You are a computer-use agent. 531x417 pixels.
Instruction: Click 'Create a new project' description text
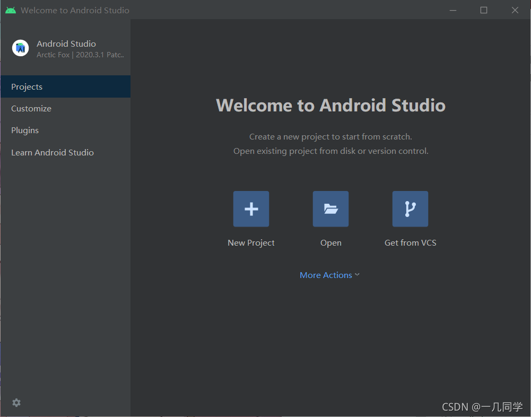330,137
